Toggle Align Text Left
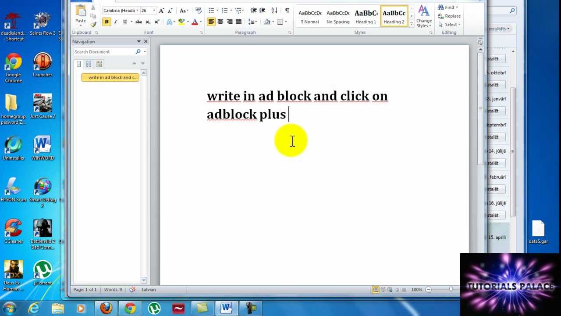 pos(211,22)
